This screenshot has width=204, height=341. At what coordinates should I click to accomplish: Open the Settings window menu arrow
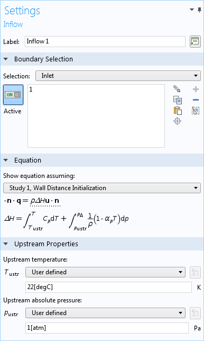192,10
